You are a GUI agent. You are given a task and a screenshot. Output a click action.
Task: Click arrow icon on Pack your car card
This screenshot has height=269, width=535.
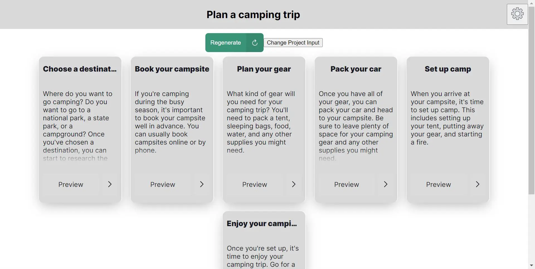386,184
